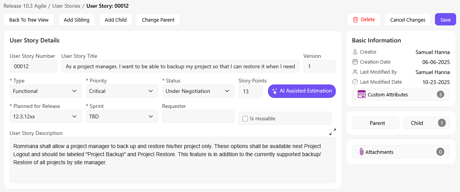Click Back To Tree View button

(29, 20)
